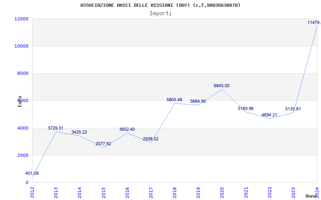Screen dimensions: 321x200
Task: Click the 12000 y-axis tick label
Action: 22,19
